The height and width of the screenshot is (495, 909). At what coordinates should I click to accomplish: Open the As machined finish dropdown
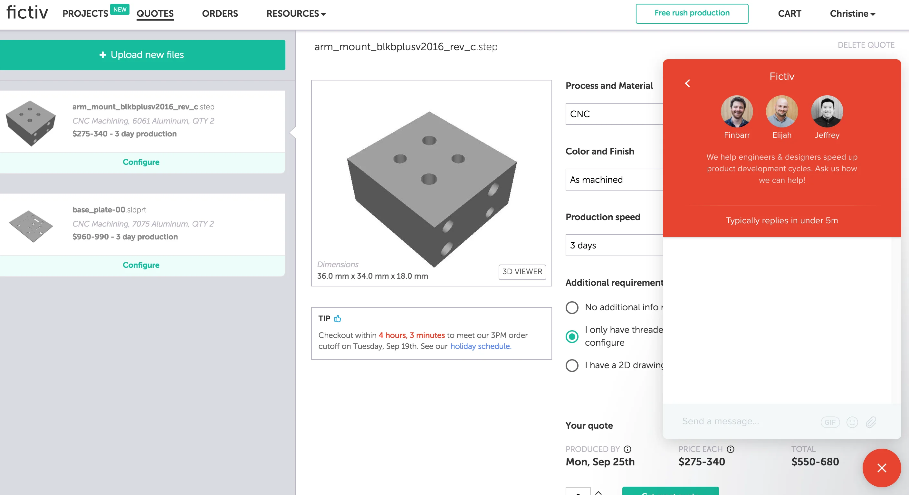[614, 180]
